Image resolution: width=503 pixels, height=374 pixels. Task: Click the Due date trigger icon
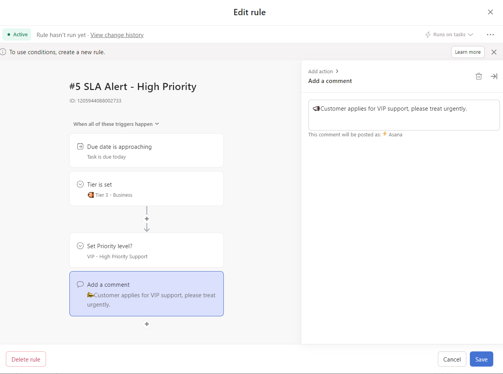[80, 146]
